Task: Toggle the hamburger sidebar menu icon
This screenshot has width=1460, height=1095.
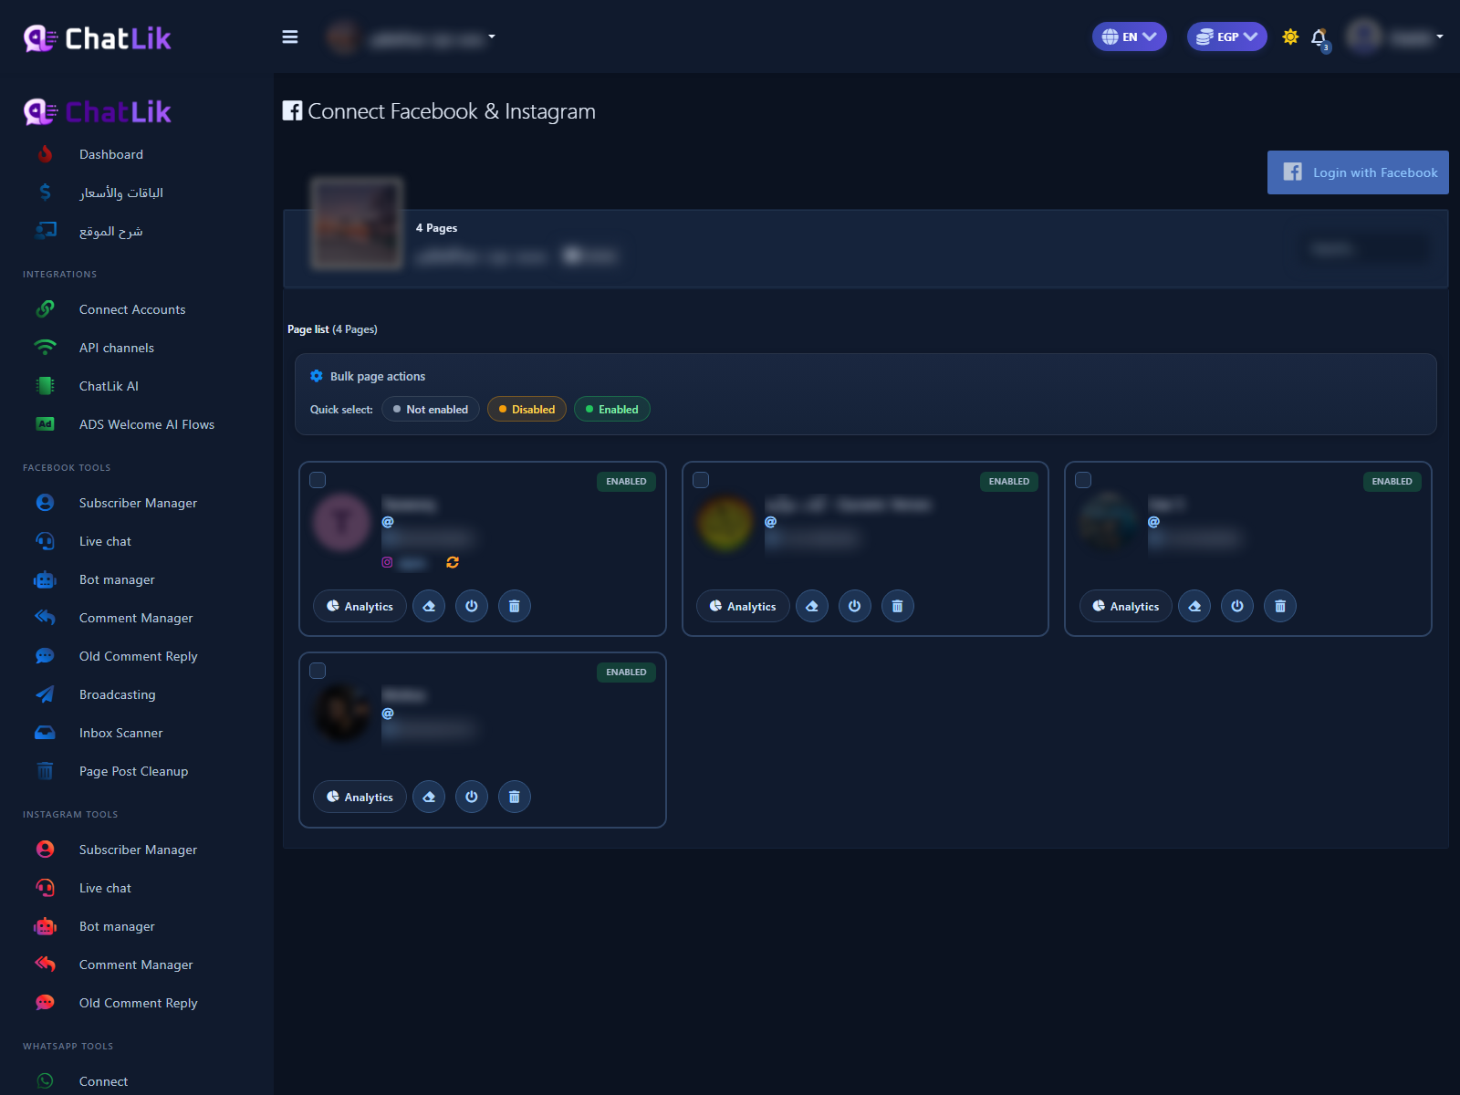Action: tap(290, 37)
